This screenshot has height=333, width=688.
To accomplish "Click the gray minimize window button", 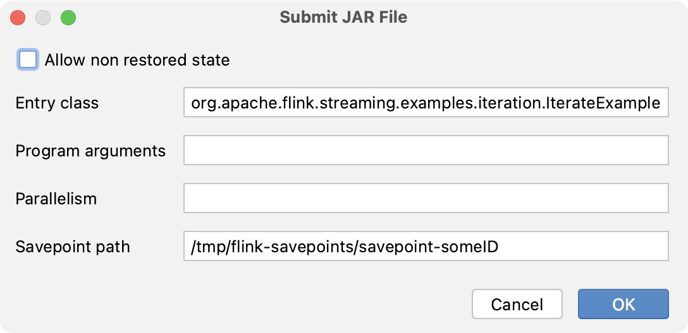I will (43, 18).
